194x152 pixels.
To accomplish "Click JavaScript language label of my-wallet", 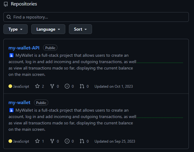I will coord(21,141).
